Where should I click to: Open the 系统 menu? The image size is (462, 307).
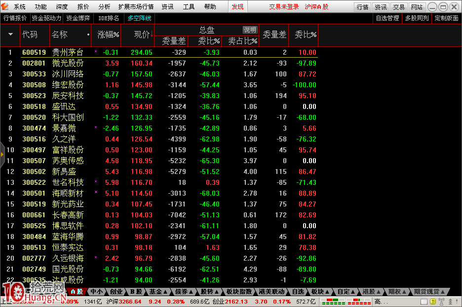(x=19, y=6)
